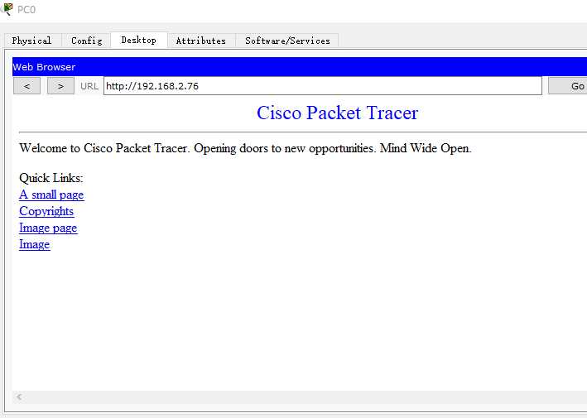Click the browser forward button
587x418 pixels.
pyautogui.click(x=60, y=86)
